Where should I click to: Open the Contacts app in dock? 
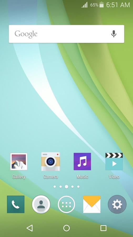pos(41,204)
